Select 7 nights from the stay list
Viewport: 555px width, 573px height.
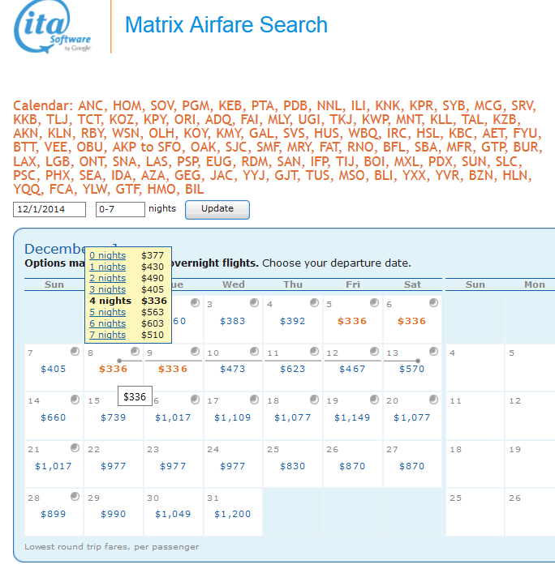(x=107, y=335)
